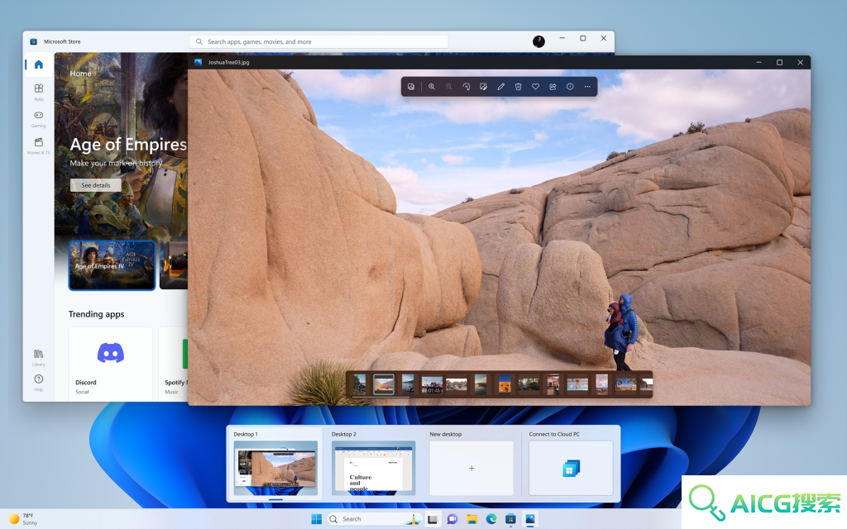
Task: Zoom out of the photo
Action: click(x=449, y=86)
